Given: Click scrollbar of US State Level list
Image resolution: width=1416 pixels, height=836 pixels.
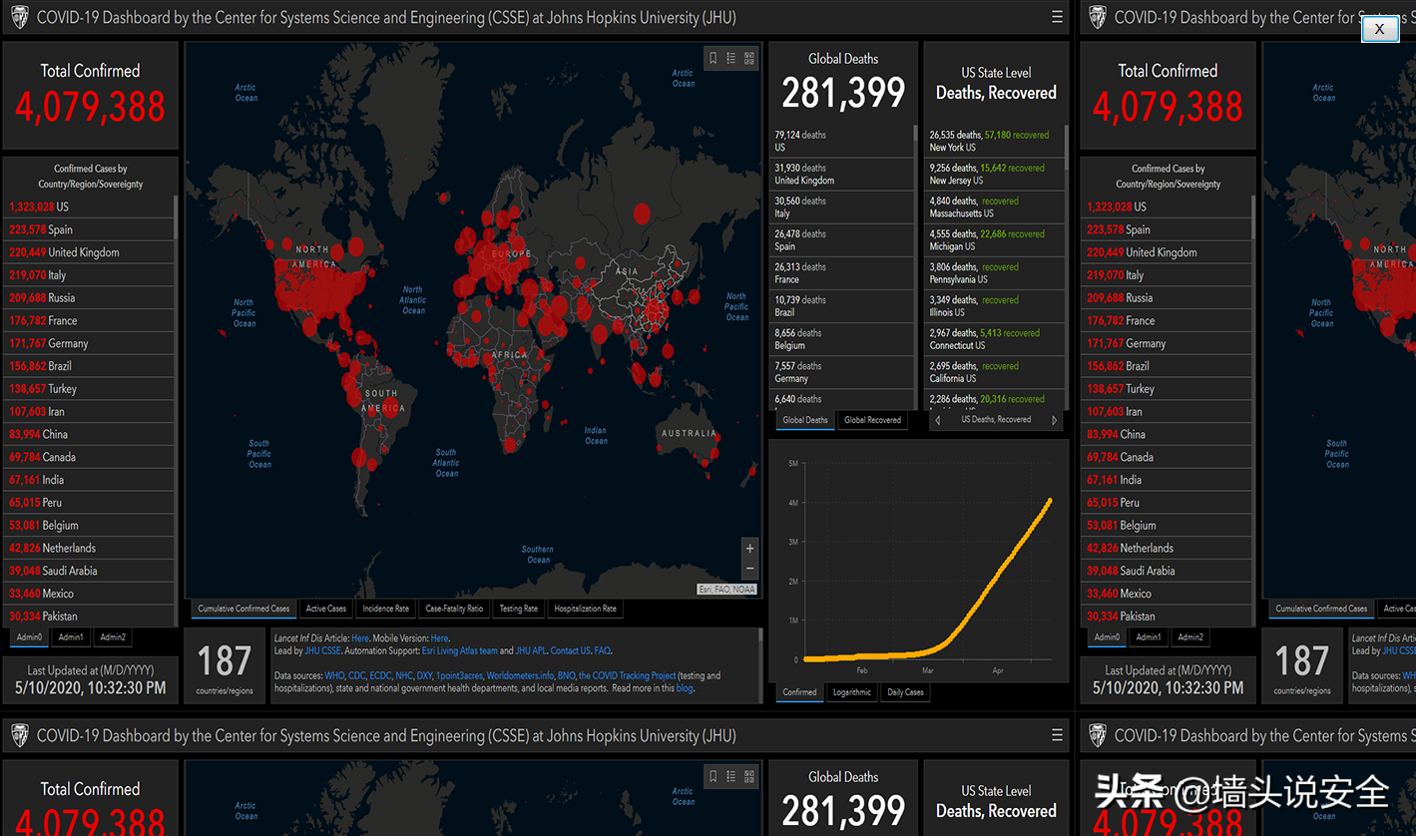Looking at the screenshot, I should click(1068, 148).
